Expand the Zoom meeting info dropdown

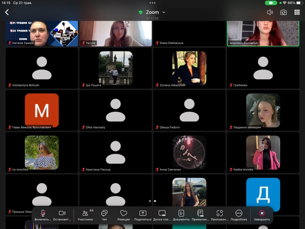[x=164, y=12]
